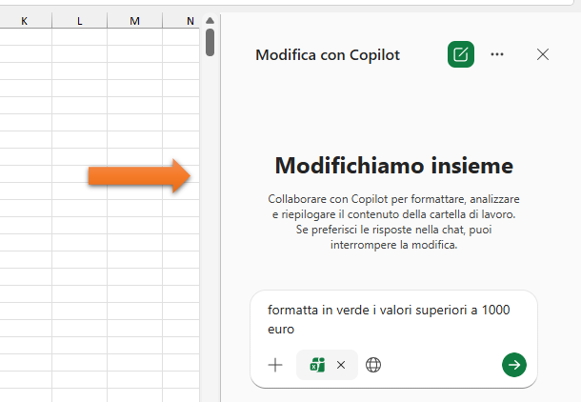The height and width of the screenshot is (402, 581).
Task: Click the globe web icon
Action: [x=373, y=364]
